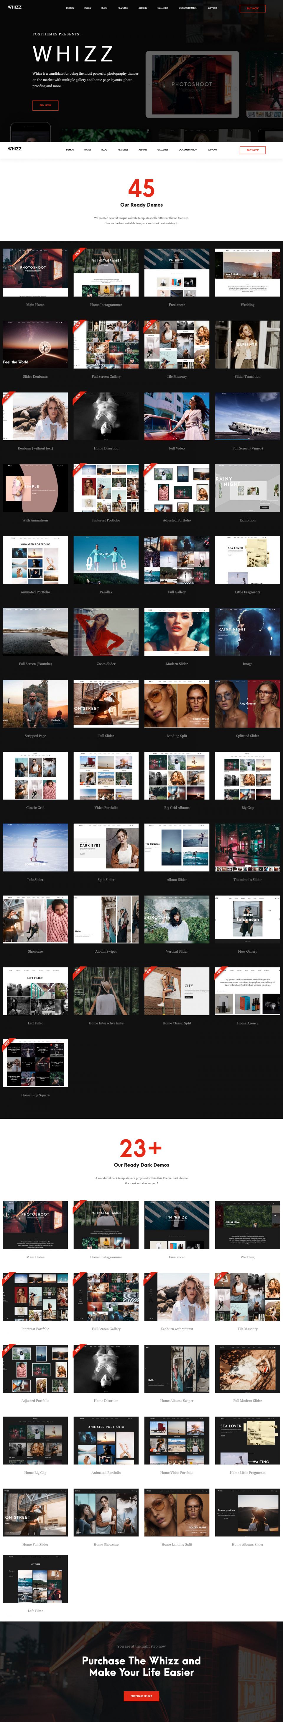Open the Home Agency demo thumbnail

point(247,991)
